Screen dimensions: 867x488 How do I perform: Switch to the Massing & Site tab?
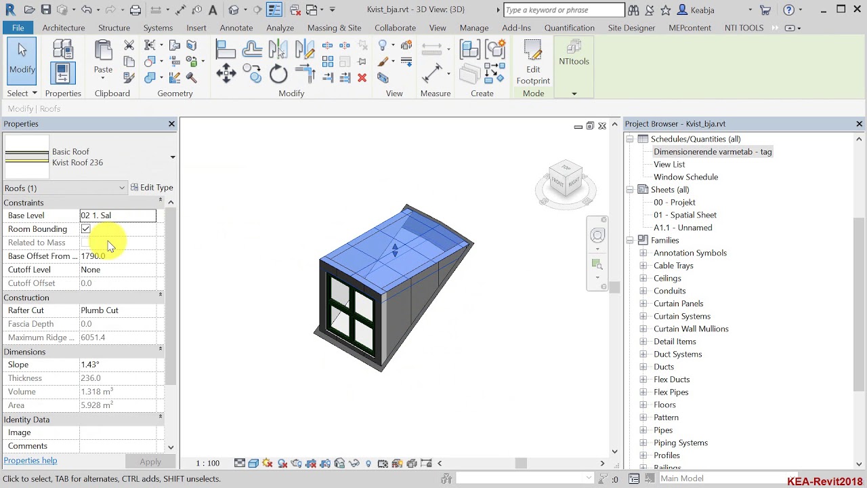pyautogui.click(x=334, y=28)
